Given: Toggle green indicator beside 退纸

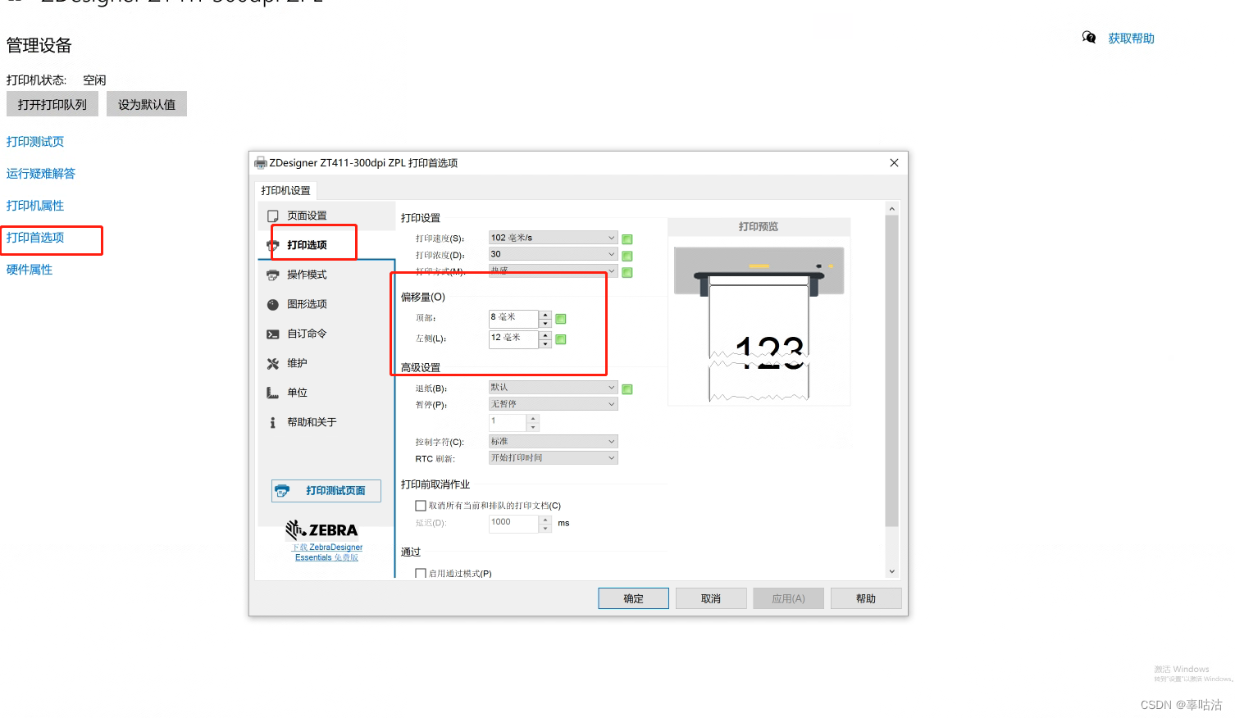Looking at the screenshot, I should point(627,389).
